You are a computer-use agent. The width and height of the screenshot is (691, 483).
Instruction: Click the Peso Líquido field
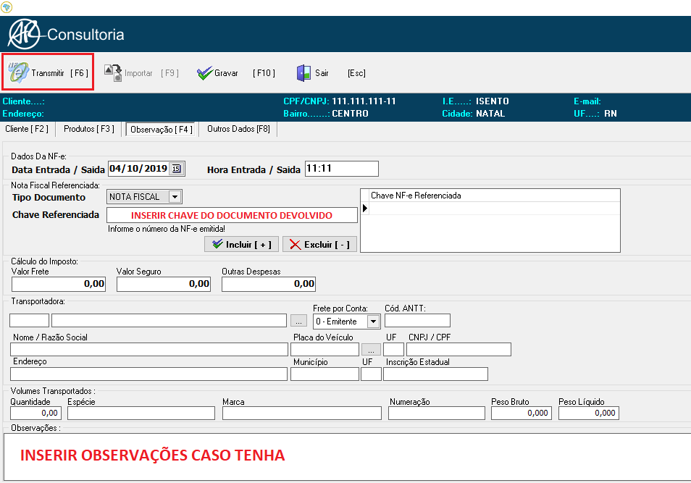coord(589,413)
